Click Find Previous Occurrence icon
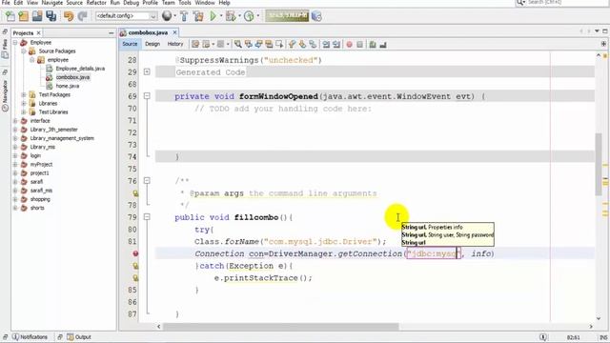 248,45
